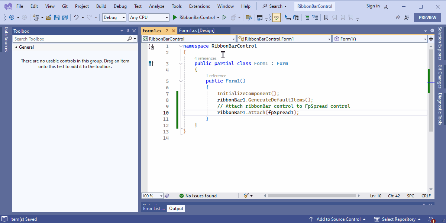Click the Navigate Backward arrow icon
The width and height of the screenshot is (446, 223).
pyautogui.click(x=12, y=17)
